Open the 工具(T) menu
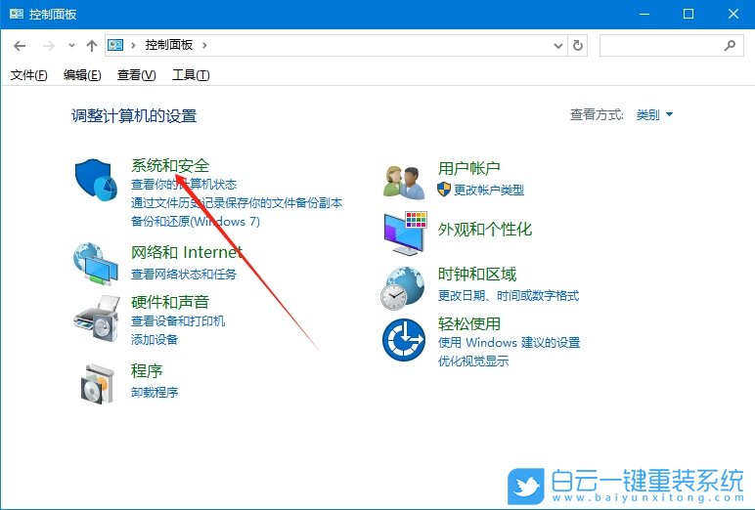The height and width of the screenshot is (510, 755). pyautogui.click(x=191, y=75)
